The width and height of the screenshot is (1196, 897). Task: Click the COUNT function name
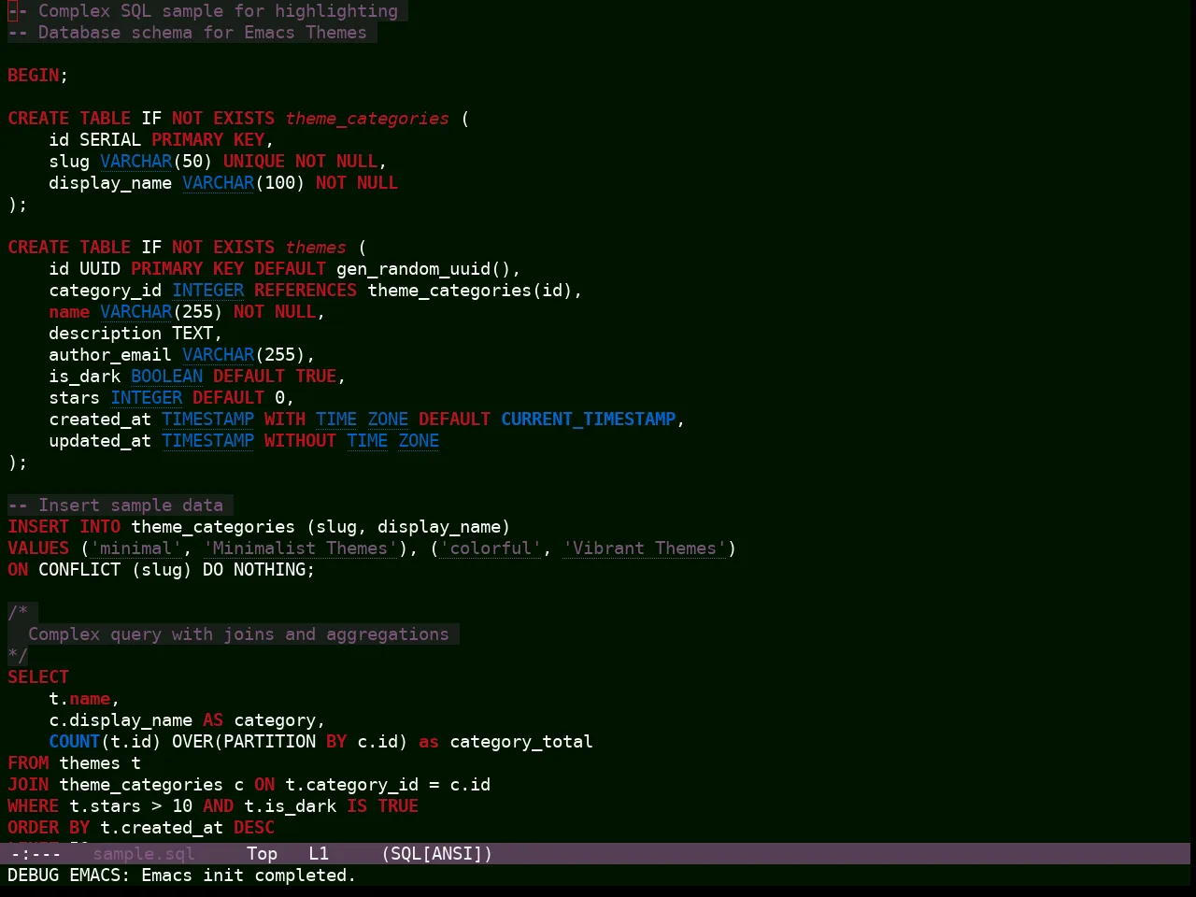(75, 742)
